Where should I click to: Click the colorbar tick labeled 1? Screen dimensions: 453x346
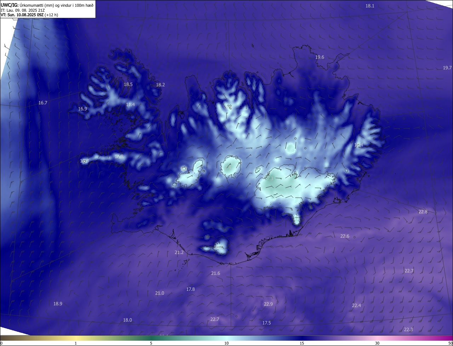pos(76,343)
